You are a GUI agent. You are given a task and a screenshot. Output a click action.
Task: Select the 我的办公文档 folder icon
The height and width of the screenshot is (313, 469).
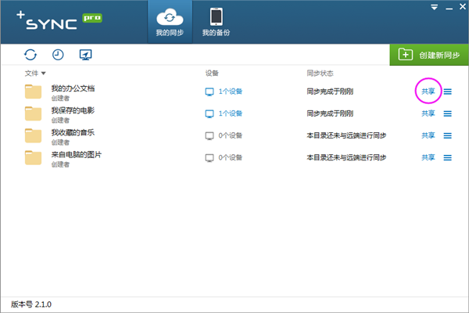33,92
